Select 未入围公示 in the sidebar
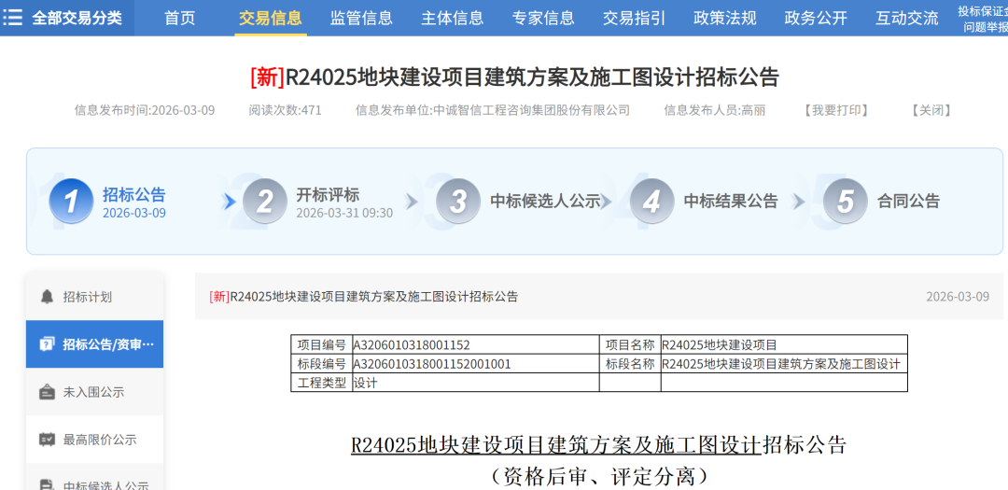Screen dimensions: 1008x490 pyautogui.click(x=94, y=392)
